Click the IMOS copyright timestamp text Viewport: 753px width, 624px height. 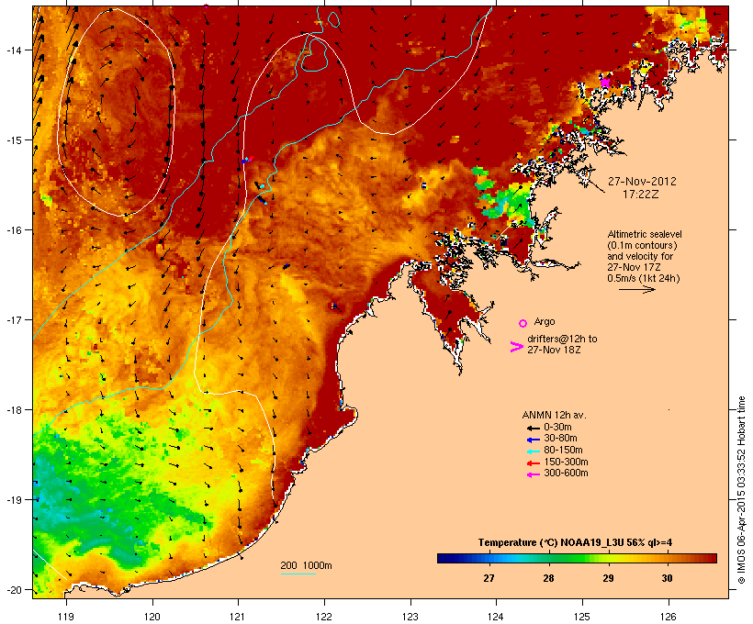pyautogui.click(x=741, y=490)
